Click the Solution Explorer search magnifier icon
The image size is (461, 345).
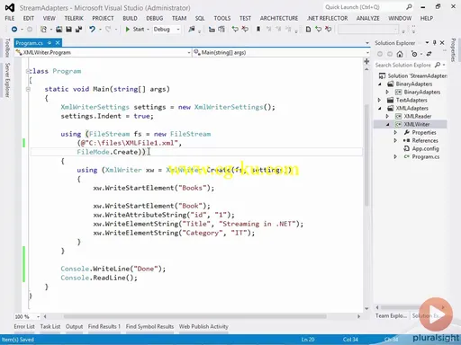click(x=438, y=65)
